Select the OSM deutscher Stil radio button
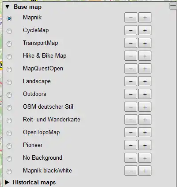This screenshot has height=187, width=177. 9,108
